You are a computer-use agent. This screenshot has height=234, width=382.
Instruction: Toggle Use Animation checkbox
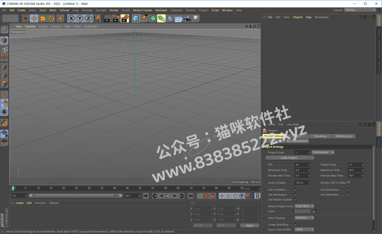pos(296,189)
